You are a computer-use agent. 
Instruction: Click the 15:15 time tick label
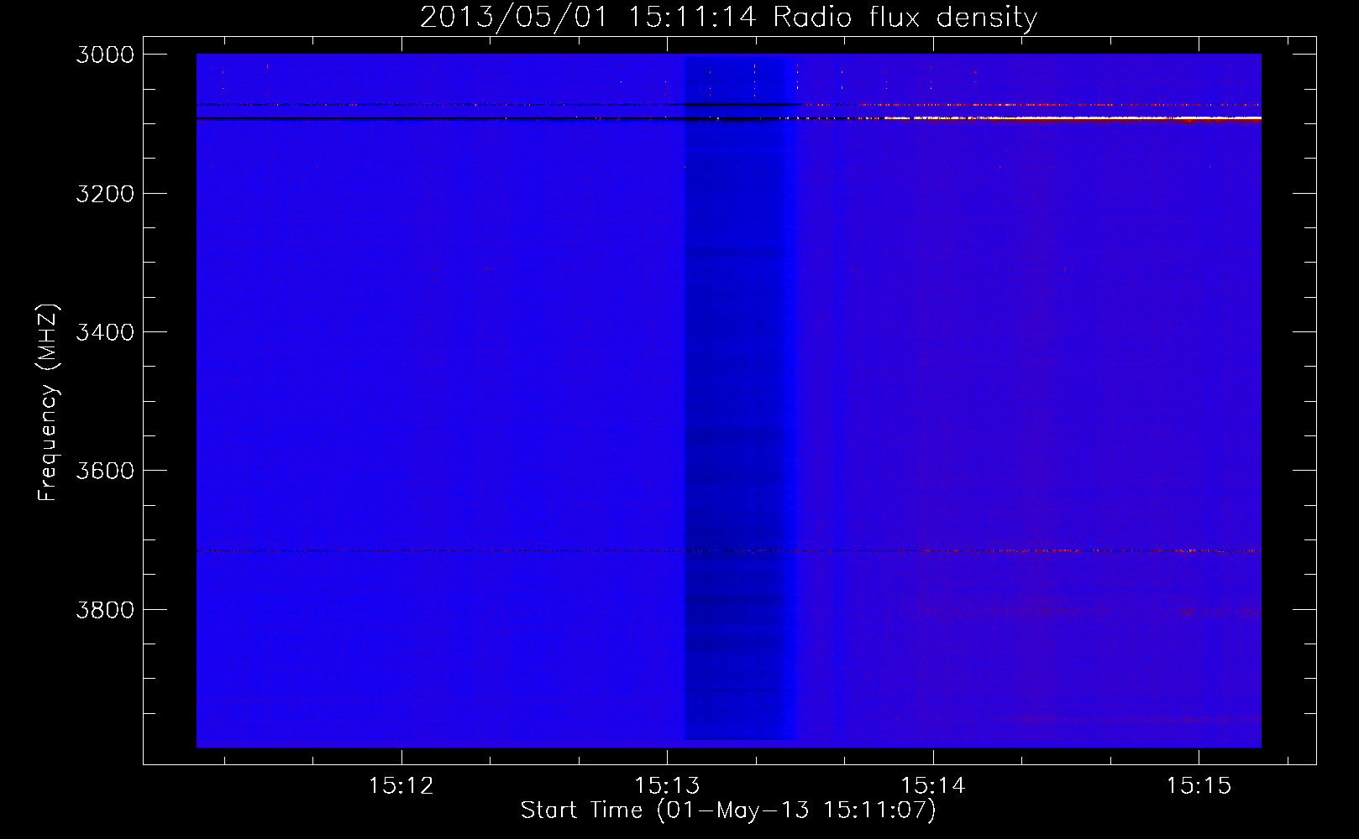[x=1199, y=786]
